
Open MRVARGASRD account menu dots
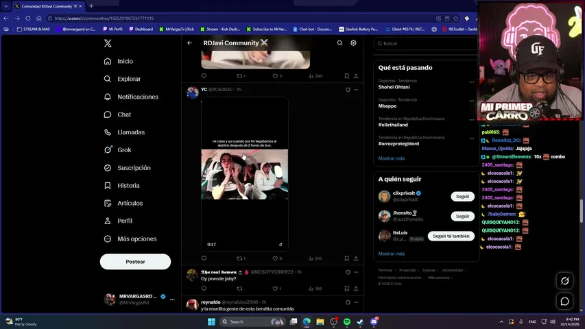point(172,299)
